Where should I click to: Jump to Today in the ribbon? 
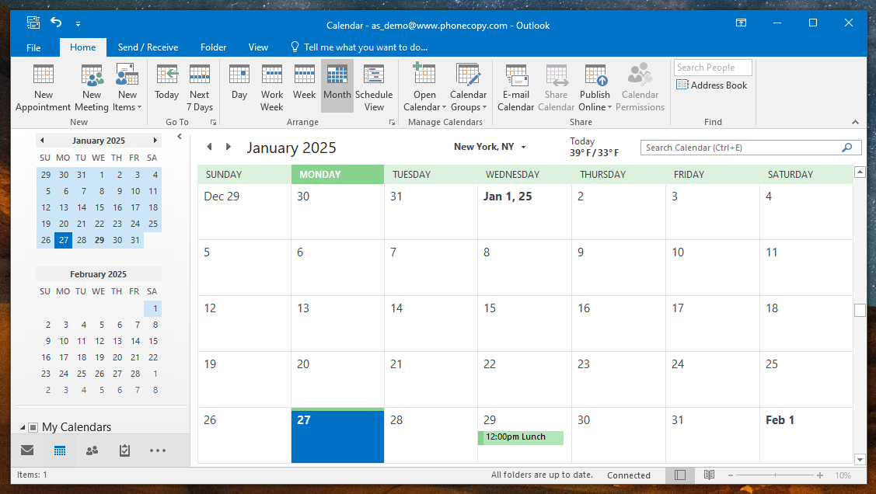[166, 75]
